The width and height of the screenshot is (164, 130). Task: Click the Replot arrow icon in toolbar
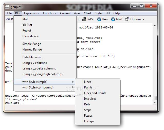point(8,19)
